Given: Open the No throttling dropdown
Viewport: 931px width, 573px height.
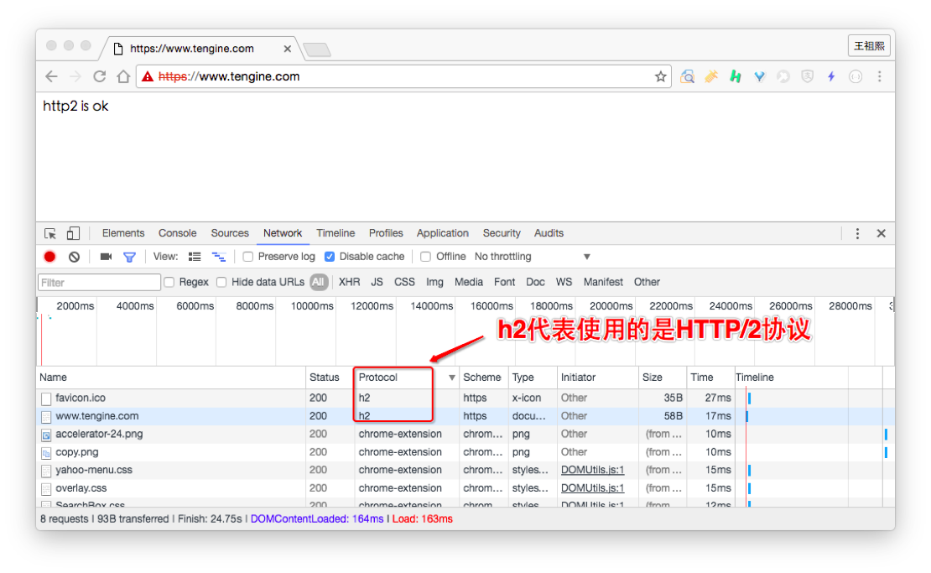Looking at the screenshot, I should (x=533, y=257).
